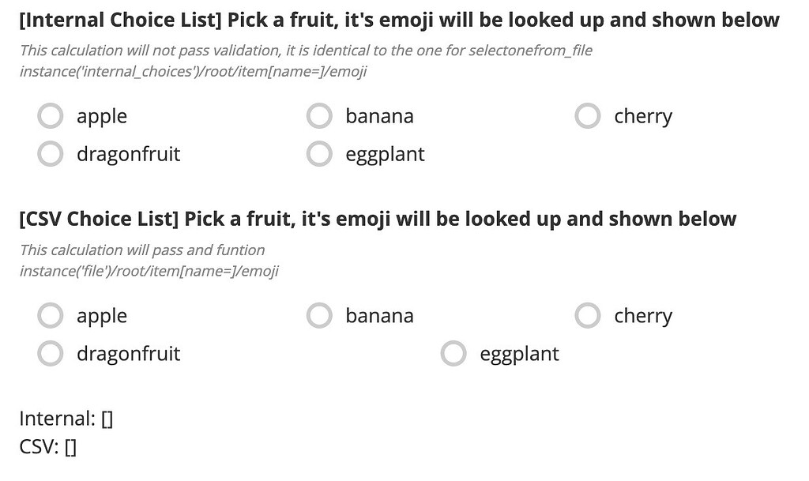Select dragonfruit radio in Internal Choice List
The image size is (809, 481).
[x=51, y=154]
